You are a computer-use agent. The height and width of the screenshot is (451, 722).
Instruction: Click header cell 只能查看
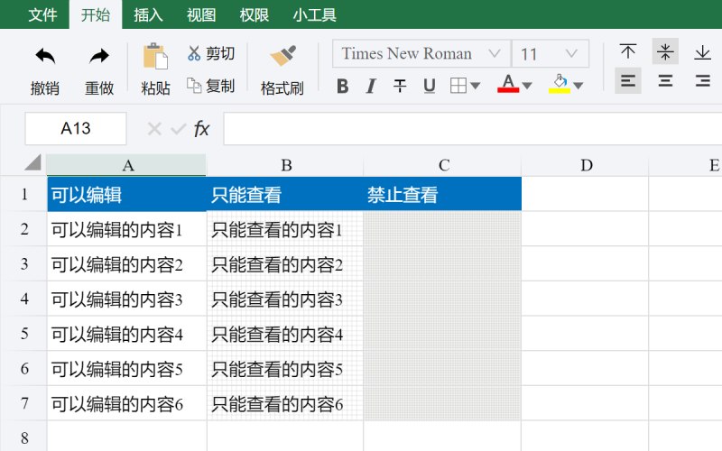pyautogui.click(x=285, y=194)
